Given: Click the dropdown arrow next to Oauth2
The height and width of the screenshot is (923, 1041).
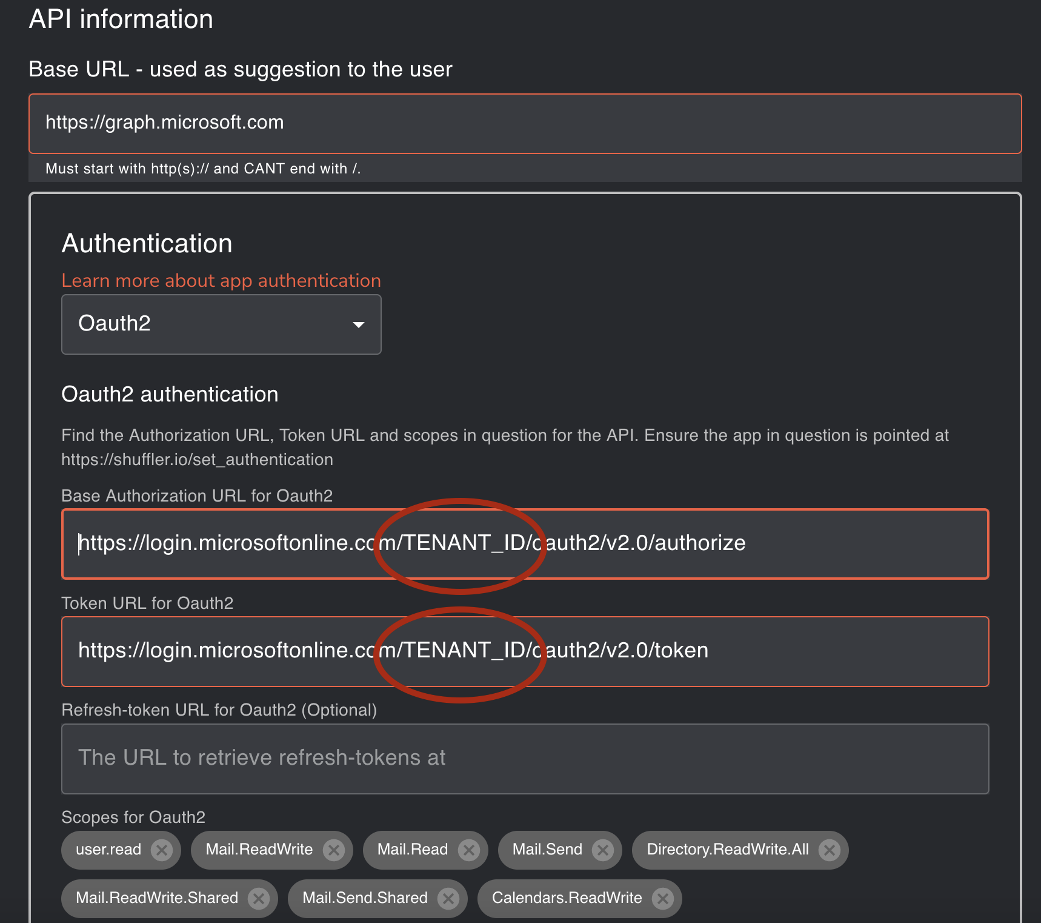Looking at the screenshot, I should (359, 325).
